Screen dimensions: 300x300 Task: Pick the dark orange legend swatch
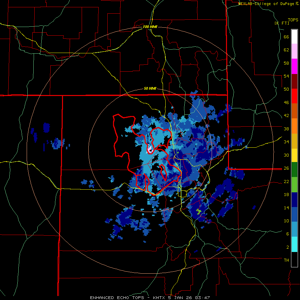(x=294, y=111)
